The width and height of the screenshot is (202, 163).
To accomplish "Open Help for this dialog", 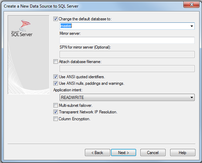I will 183,153.
